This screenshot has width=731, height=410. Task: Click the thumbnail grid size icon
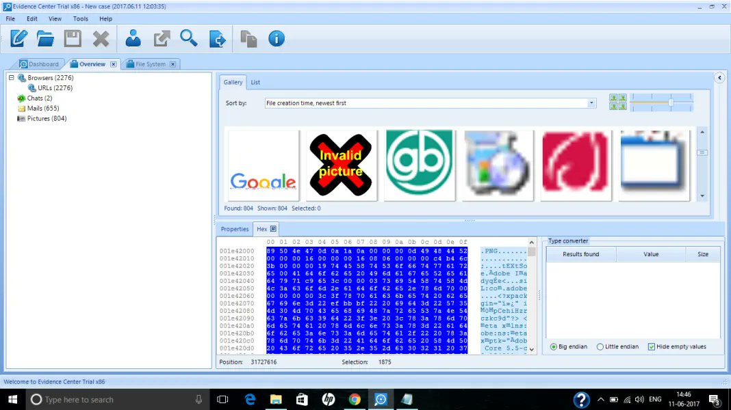(618, 102)
